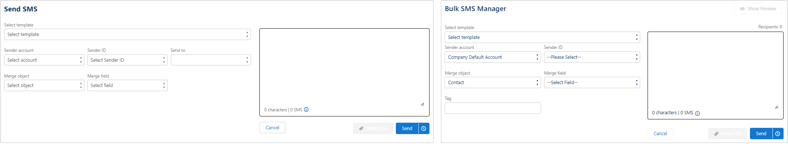Viewport: 788px width, 144px height.
Task: Click the SMS info icon in Bulk SMS Manager
Action: coord(697,113)
